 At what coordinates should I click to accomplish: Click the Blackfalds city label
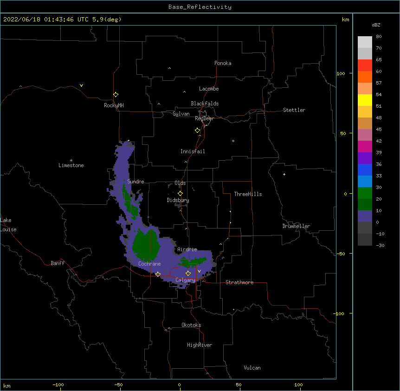(x=205, y=104)
